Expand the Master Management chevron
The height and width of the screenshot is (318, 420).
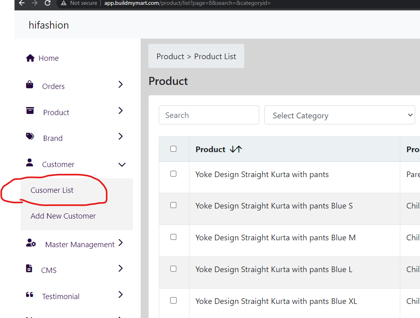[x=121, y=243]
